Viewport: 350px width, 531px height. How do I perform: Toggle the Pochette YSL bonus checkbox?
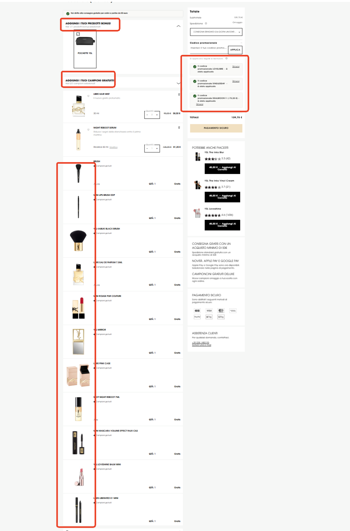point(78,34)
